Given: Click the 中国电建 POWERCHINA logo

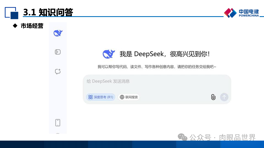Looking at the screenshot, I should point(241,13).
